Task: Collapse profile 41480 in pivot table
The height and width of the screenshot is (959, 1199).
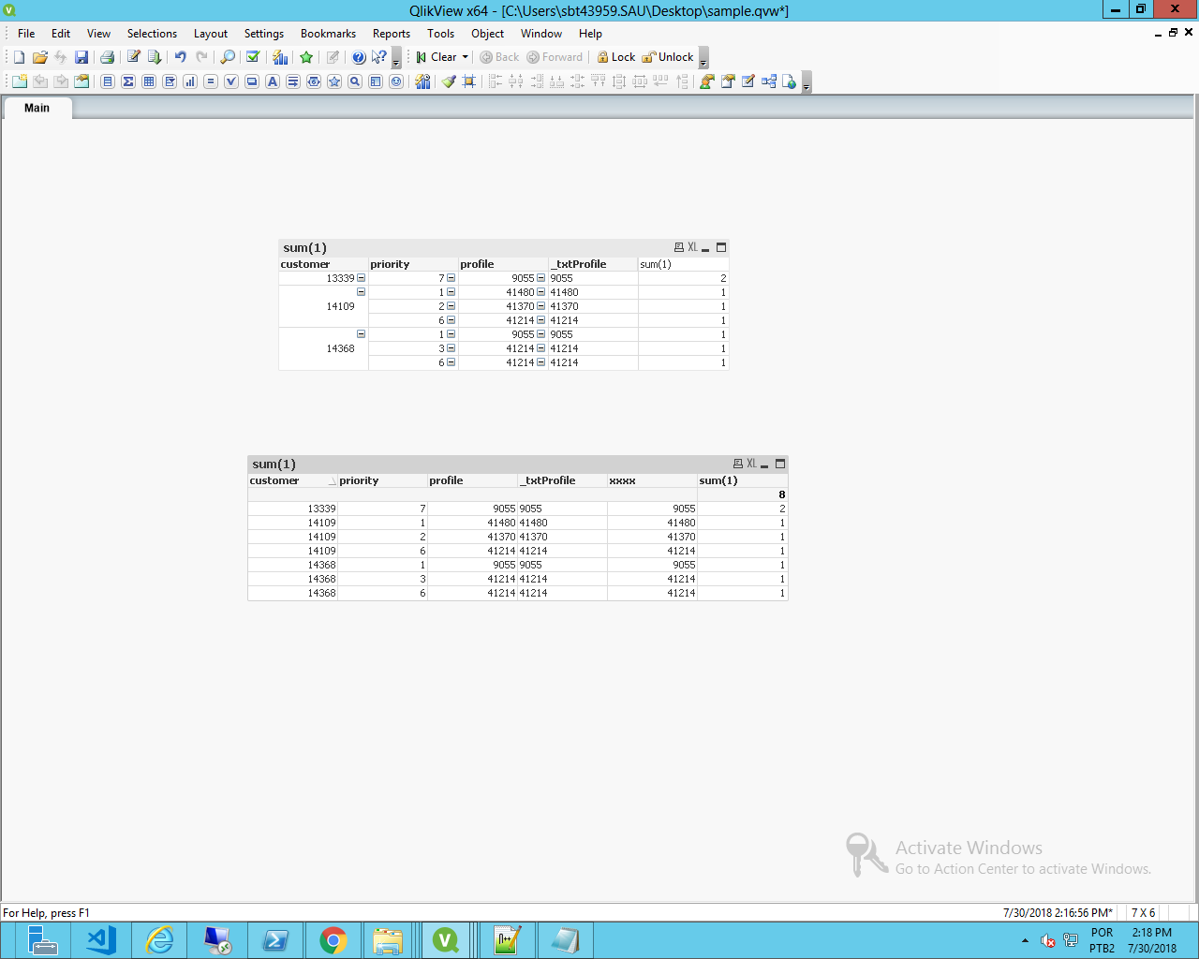Action: pos(540,292)
